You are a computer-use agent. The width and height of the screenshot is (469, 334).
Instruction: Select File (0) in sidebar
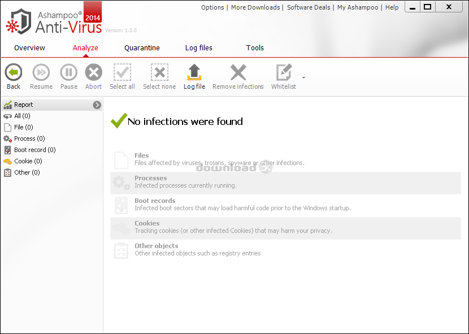pyautogui.click(x=24, y=127)
